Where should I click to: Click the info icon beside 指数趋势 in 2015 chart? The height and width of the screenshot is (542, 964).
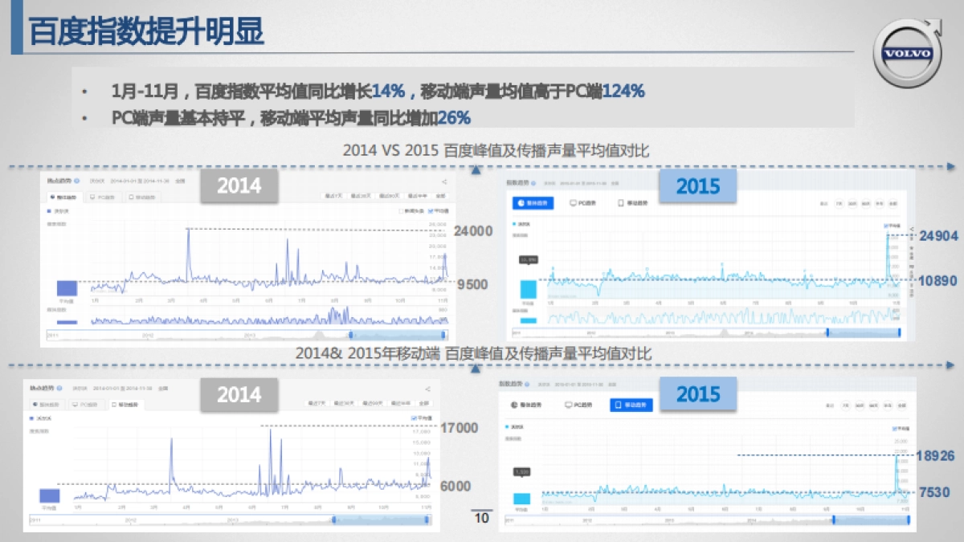tap(533, 183)
